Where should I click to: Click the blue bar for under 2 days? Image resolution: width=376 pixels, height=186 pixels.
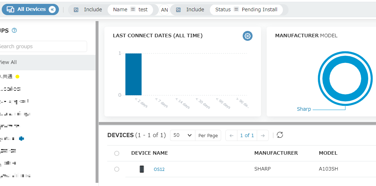click(134, 74)
